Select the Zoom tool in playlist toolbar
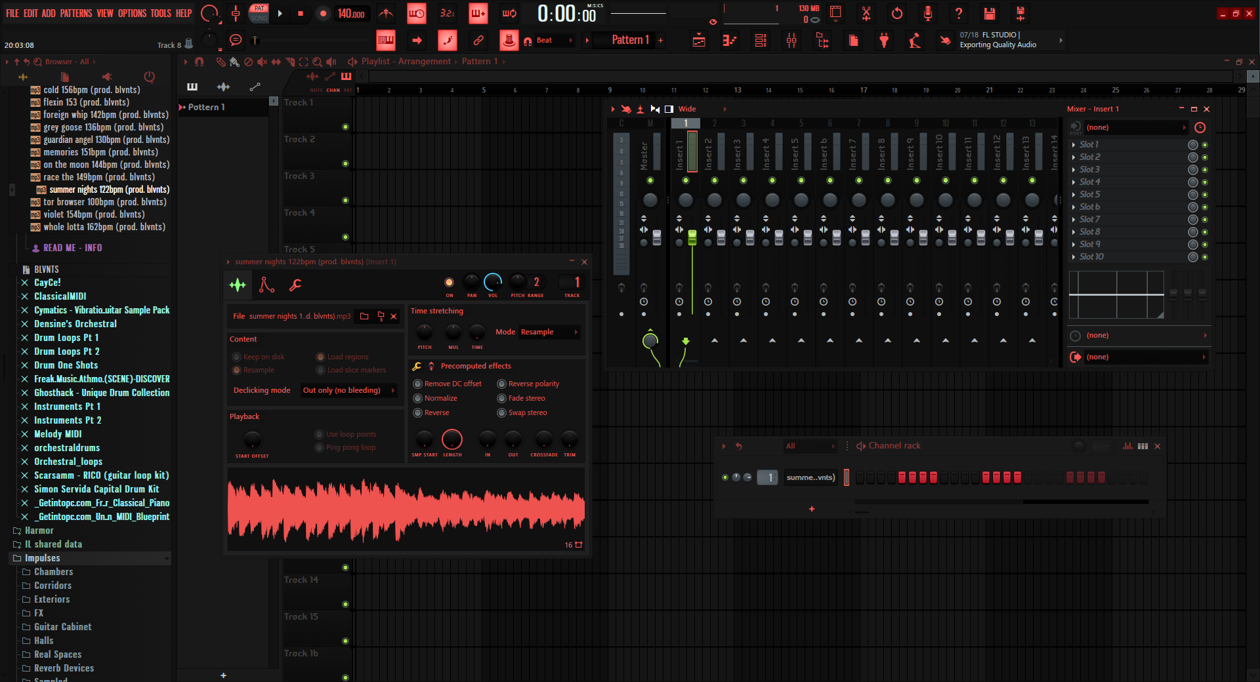The width and height of the screenshot is (1260, 682). pyautogui.click(x=318, y=62)
